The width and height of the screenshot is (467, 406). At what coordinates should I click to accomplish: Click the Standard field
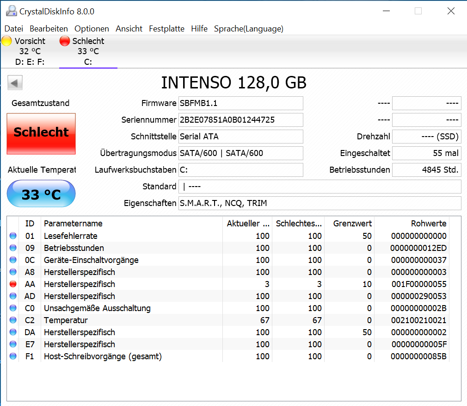(320, 187)
